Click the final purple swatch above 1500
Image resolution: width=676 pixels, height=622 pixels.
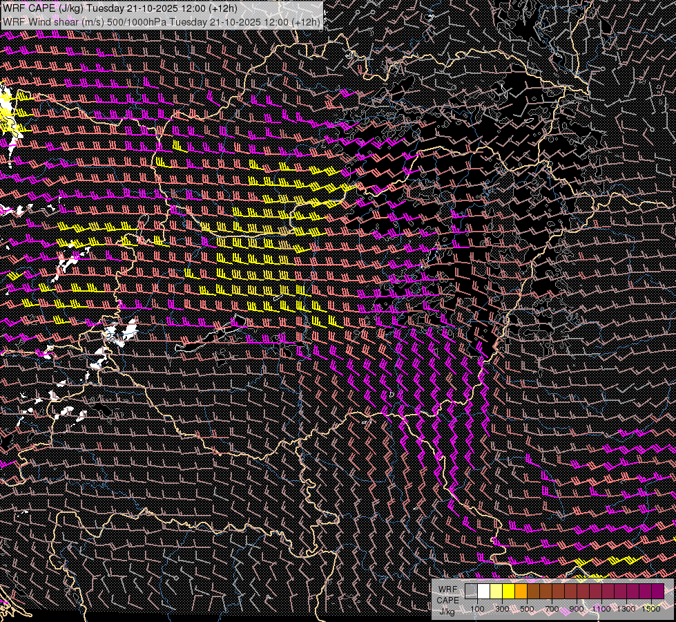pyautogui.click(x=658, y=591)
